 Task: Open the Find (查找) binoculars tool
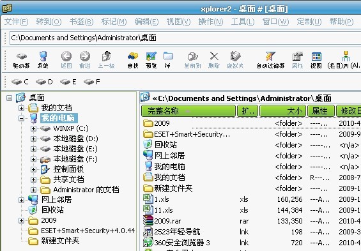click(133, 60)
